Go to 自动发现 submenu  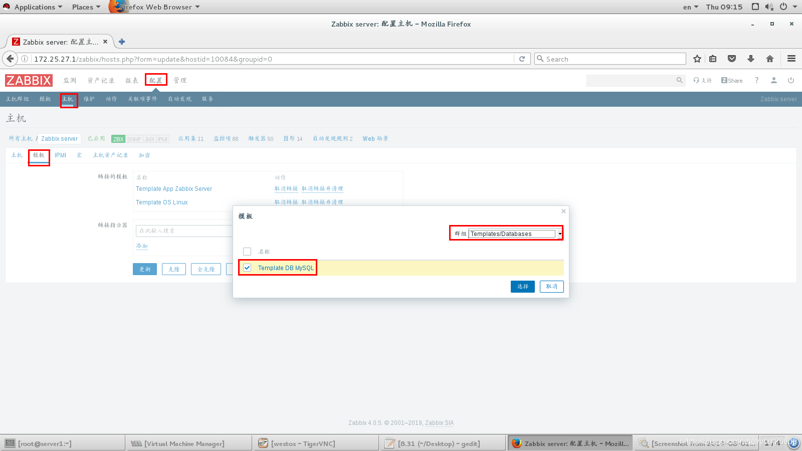point(179,99)
